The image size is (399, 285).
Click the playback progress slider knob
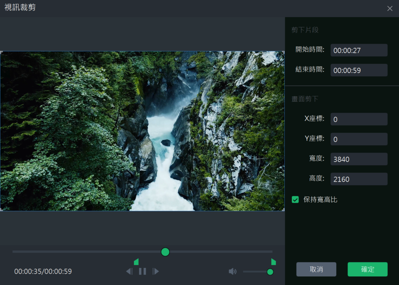coord(165,252)
